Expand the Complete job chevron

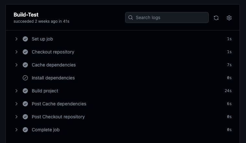point(16,130)
